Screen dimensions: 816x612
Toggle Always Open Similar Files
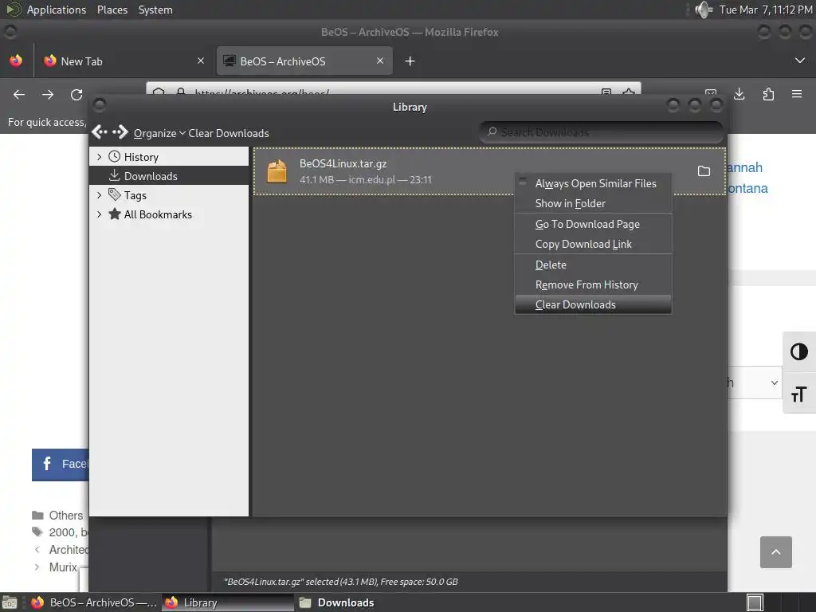point(593,184)
